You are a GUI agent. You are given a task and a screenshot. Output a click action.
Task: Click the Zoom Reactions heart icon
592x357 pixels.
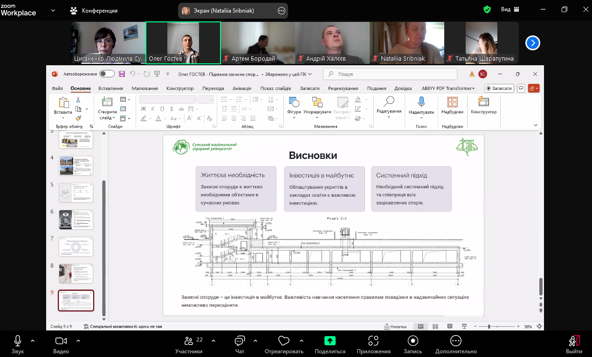(x=283, y=341)
